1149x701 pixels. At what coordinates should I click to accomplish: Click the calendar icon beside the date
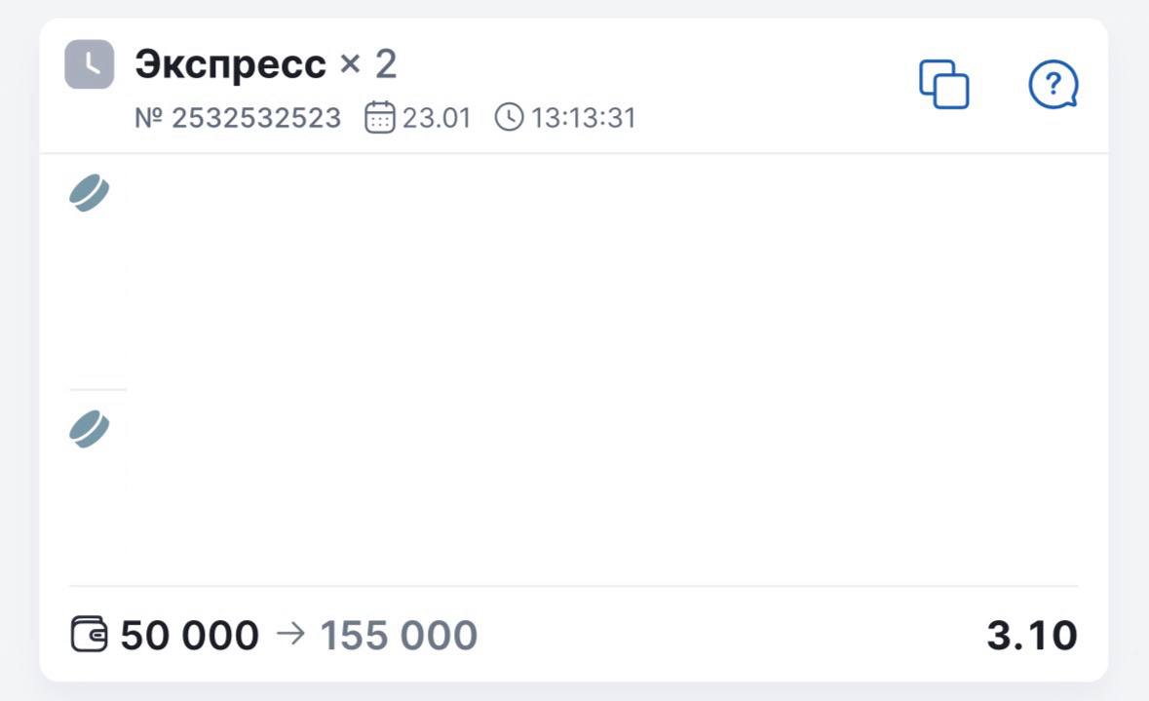pos(379,118)
